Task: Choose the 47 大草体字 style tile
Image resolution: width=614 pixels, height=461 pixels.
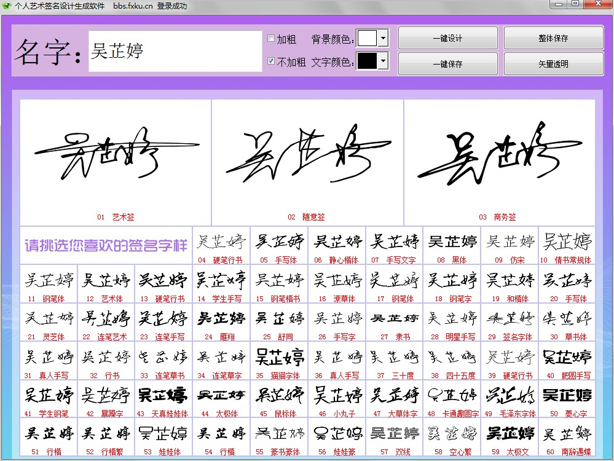Action: pos(395,399)
